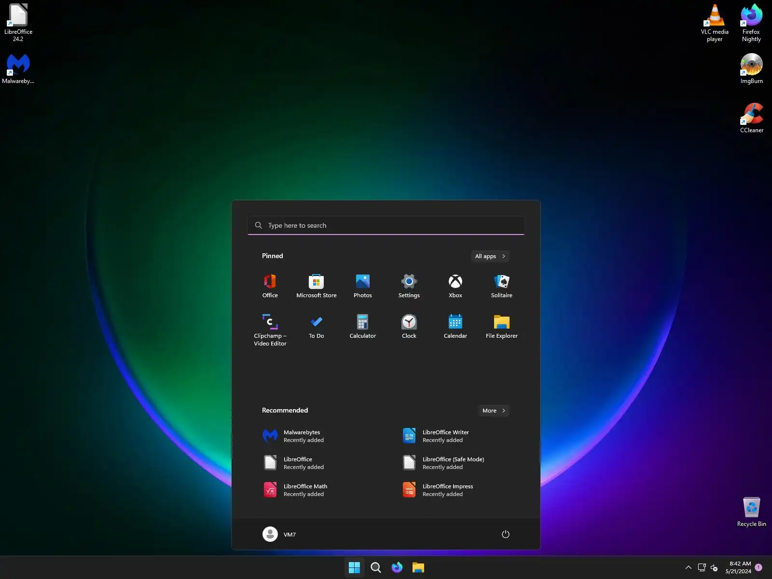Open Firefox Nightly from the taskbar
772x579 pixels.
[x=397, y=567]
